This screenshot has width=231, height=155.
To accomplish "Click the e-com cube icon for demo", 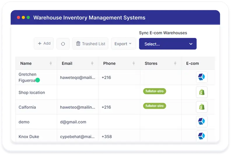I will [202, 122].
